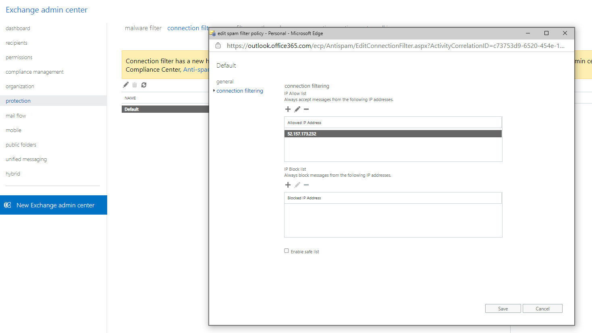The height and width of the screenshot is (333, 592).
Task: Click the Default policy name heading
Action: (x=226, y=65)
